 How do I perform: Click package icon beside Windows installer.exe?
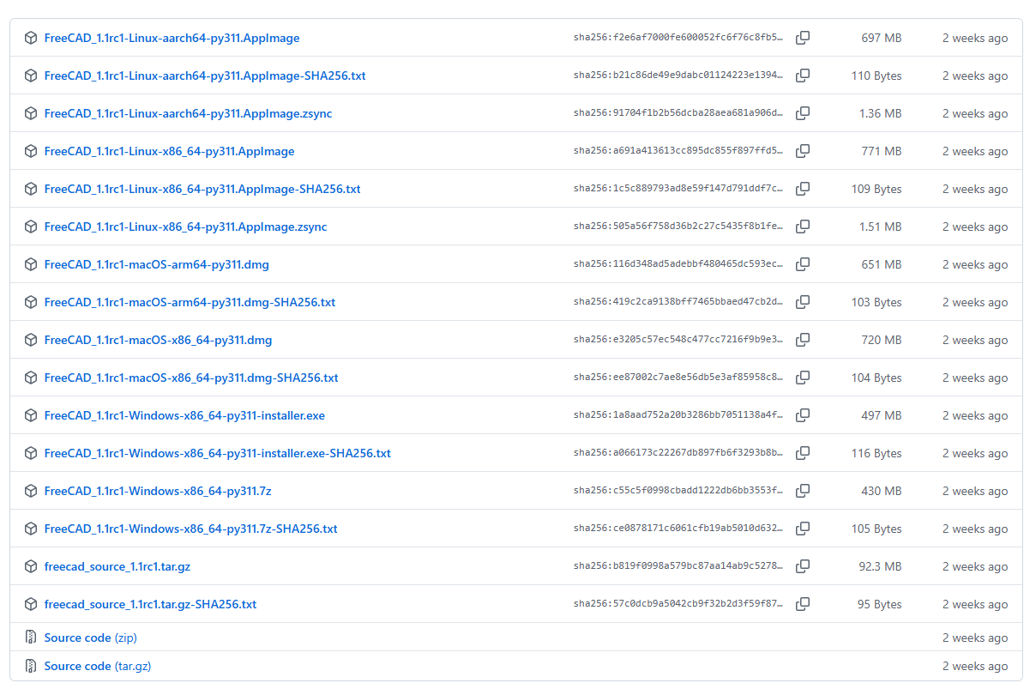click(31, 415)
